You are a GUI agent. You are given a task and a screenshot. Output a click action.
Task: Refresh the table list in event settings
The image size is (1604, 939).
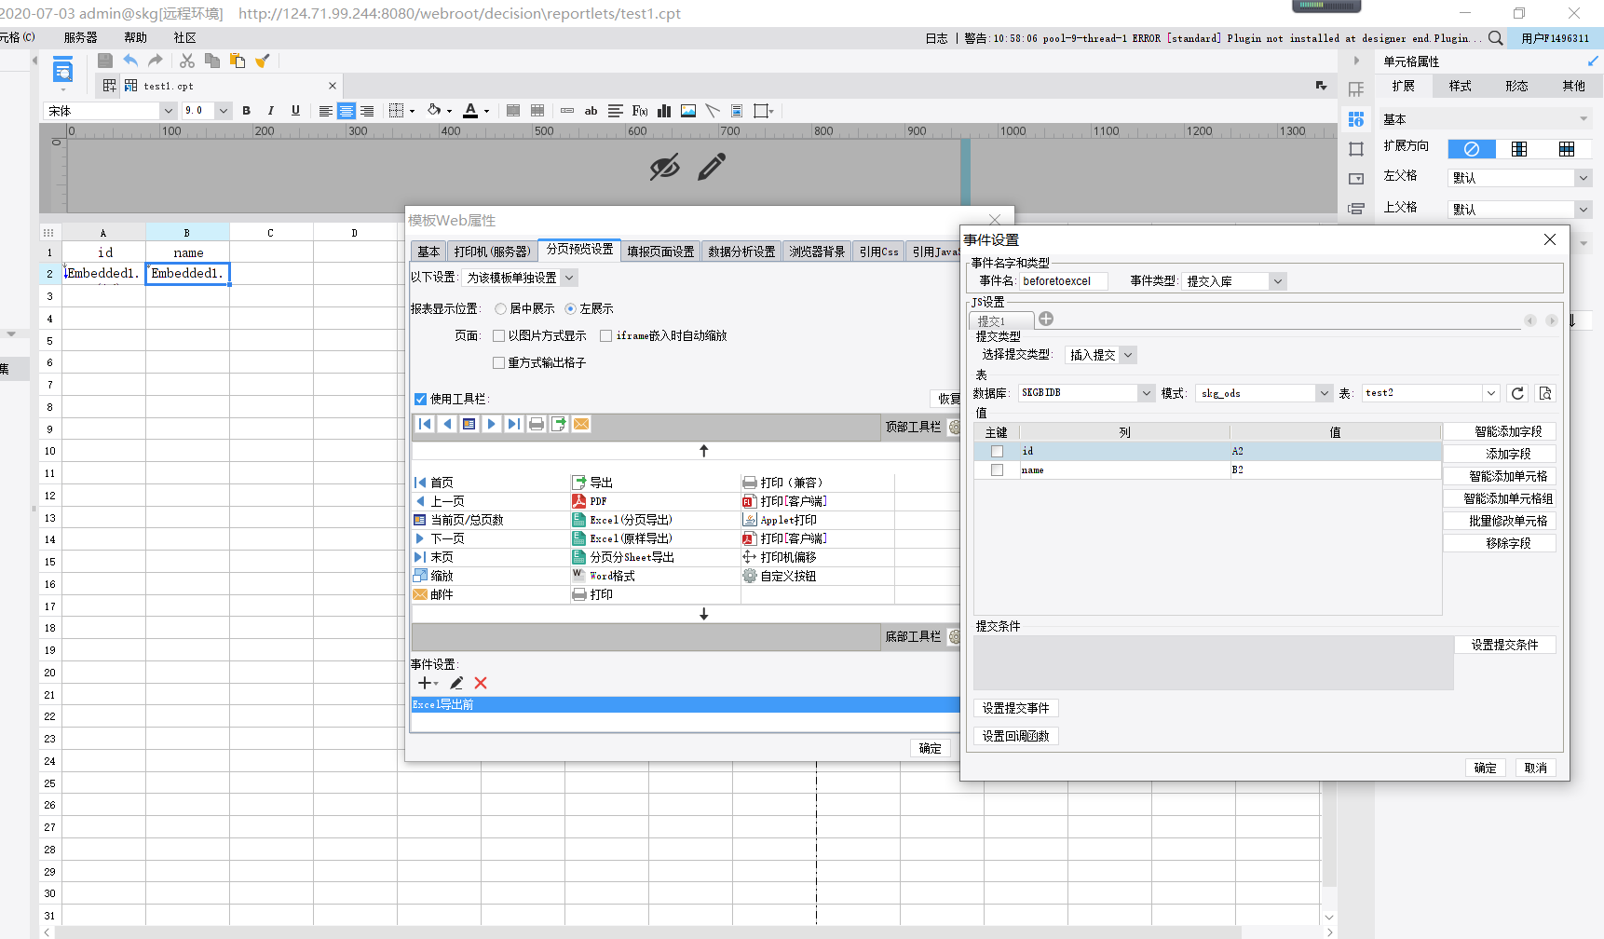pos(1517,393)
